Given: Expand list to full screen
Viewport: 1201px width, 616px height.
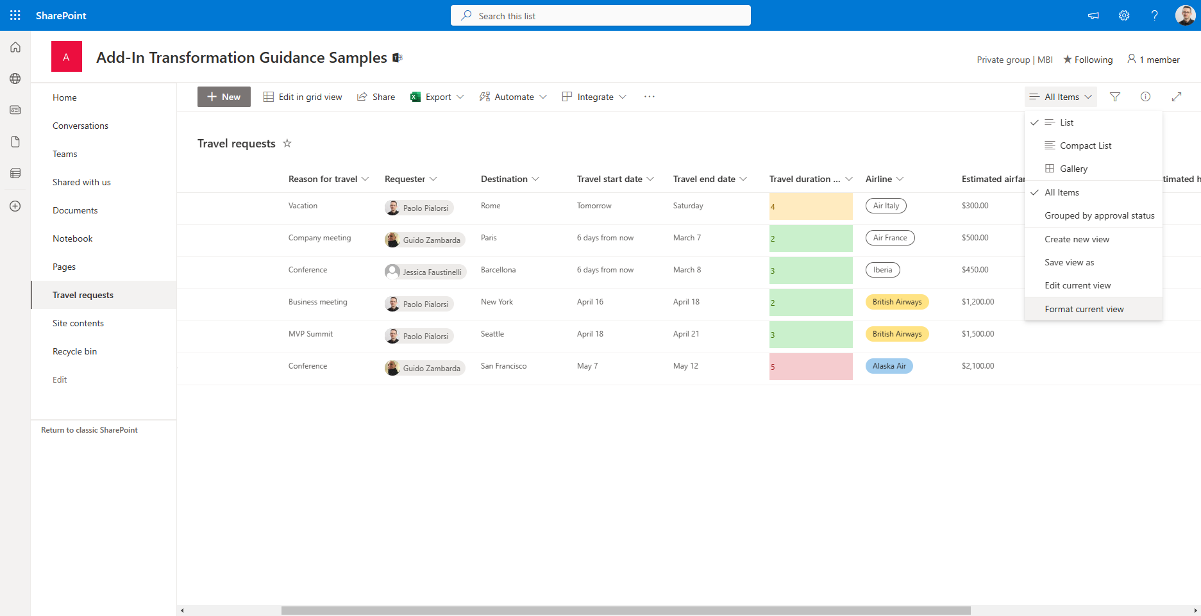Looking at the screenshot, I should tap(1176, 97).
